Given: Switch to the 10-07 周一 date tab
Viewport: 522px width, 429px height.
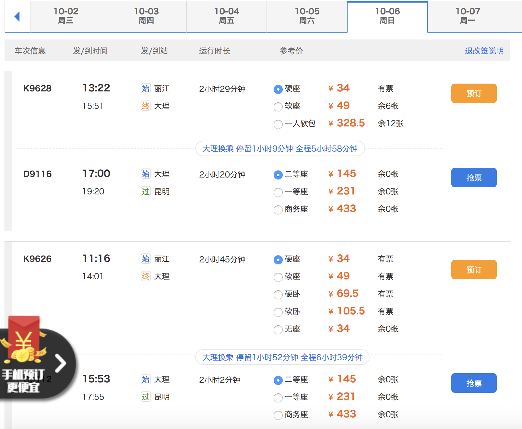Looking at the screenshot, I should tap(468, 16).
